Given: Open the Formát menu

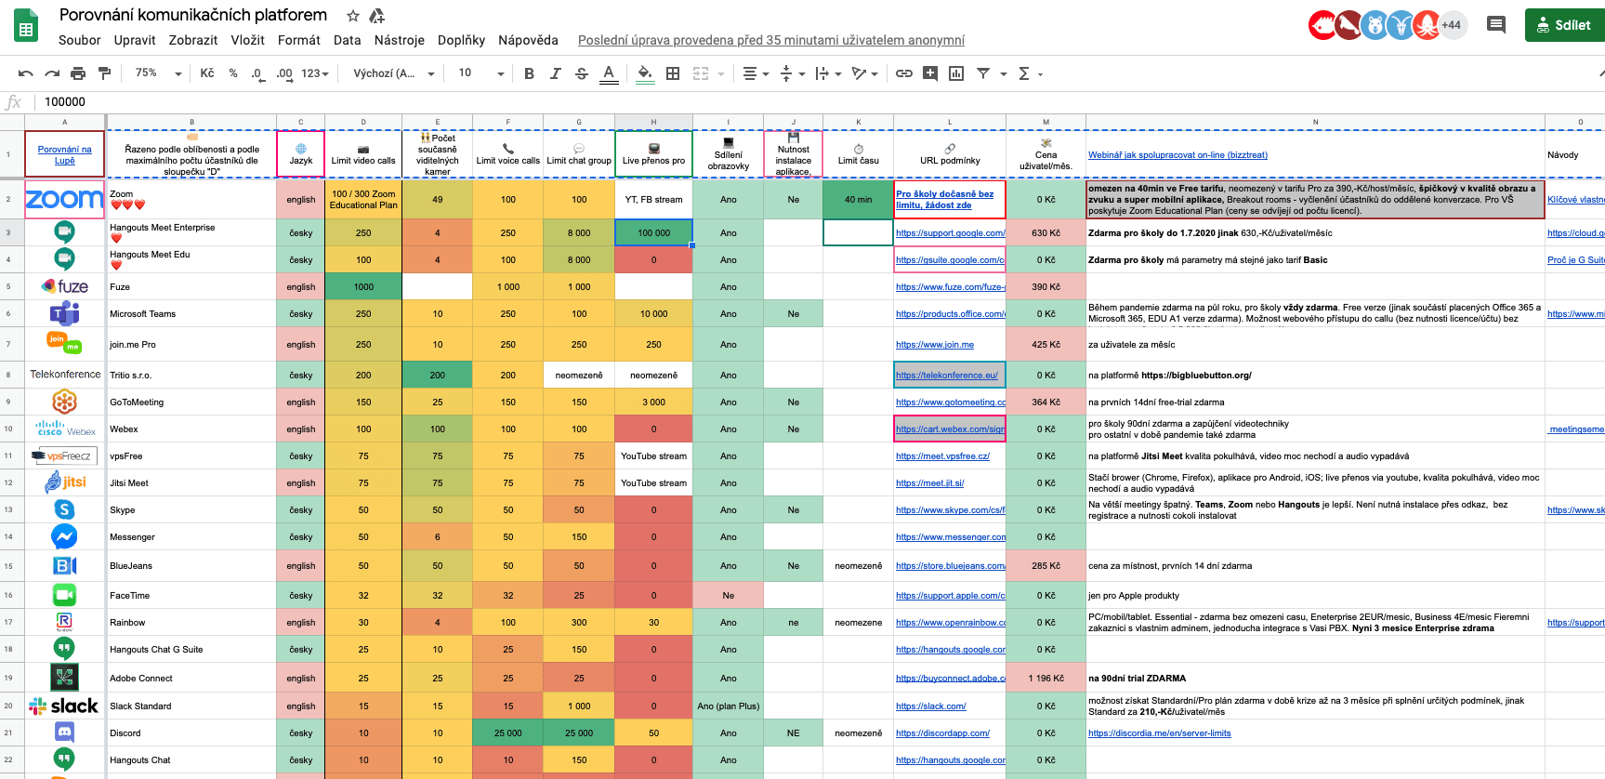Looking at the screenshot, I should pyautogui.click(x=299, y=40).
